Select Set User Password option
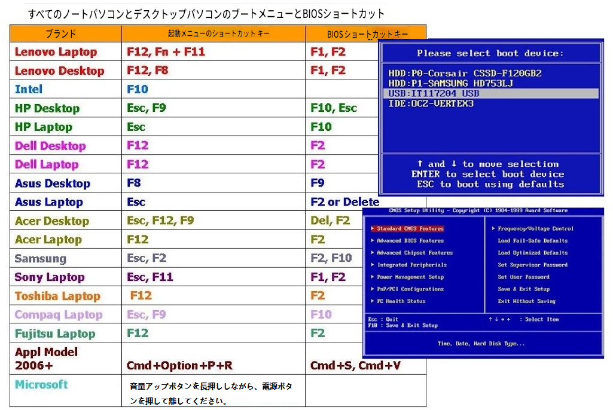The width and height of the screenshot is (613, 410). 524,277
